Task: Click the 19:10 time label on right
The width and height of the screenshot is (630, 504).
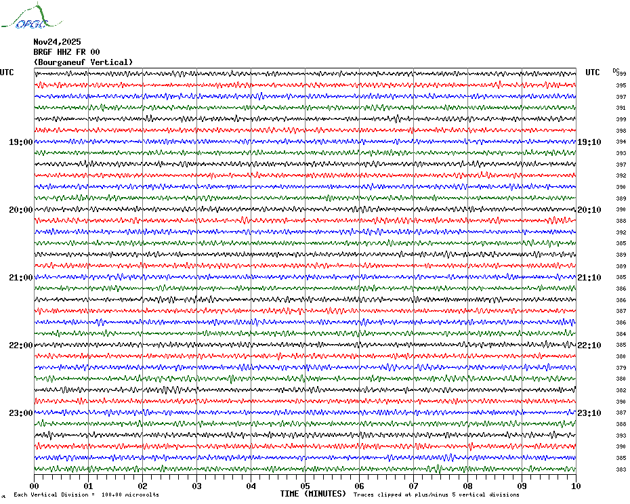Action: pos(589,142)
